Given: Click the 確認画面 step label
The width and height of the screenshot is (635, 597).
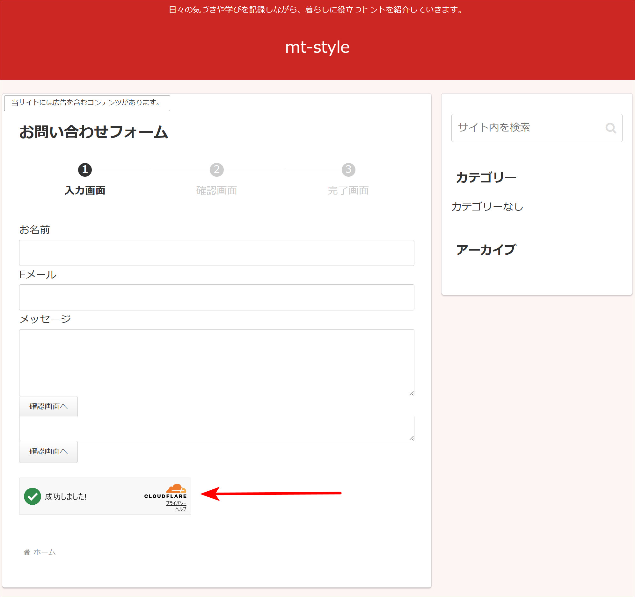Looking at the screenshot, I should coord(216,190).
